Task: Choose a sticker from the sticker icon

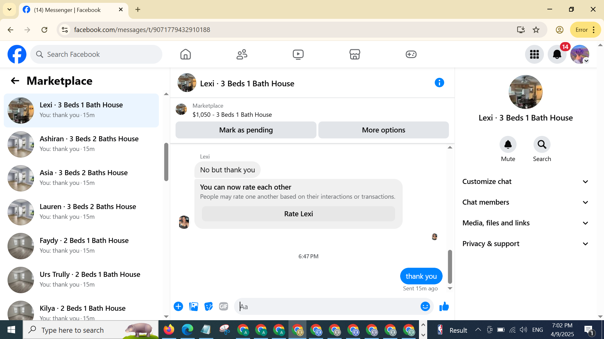Action: 209,306
